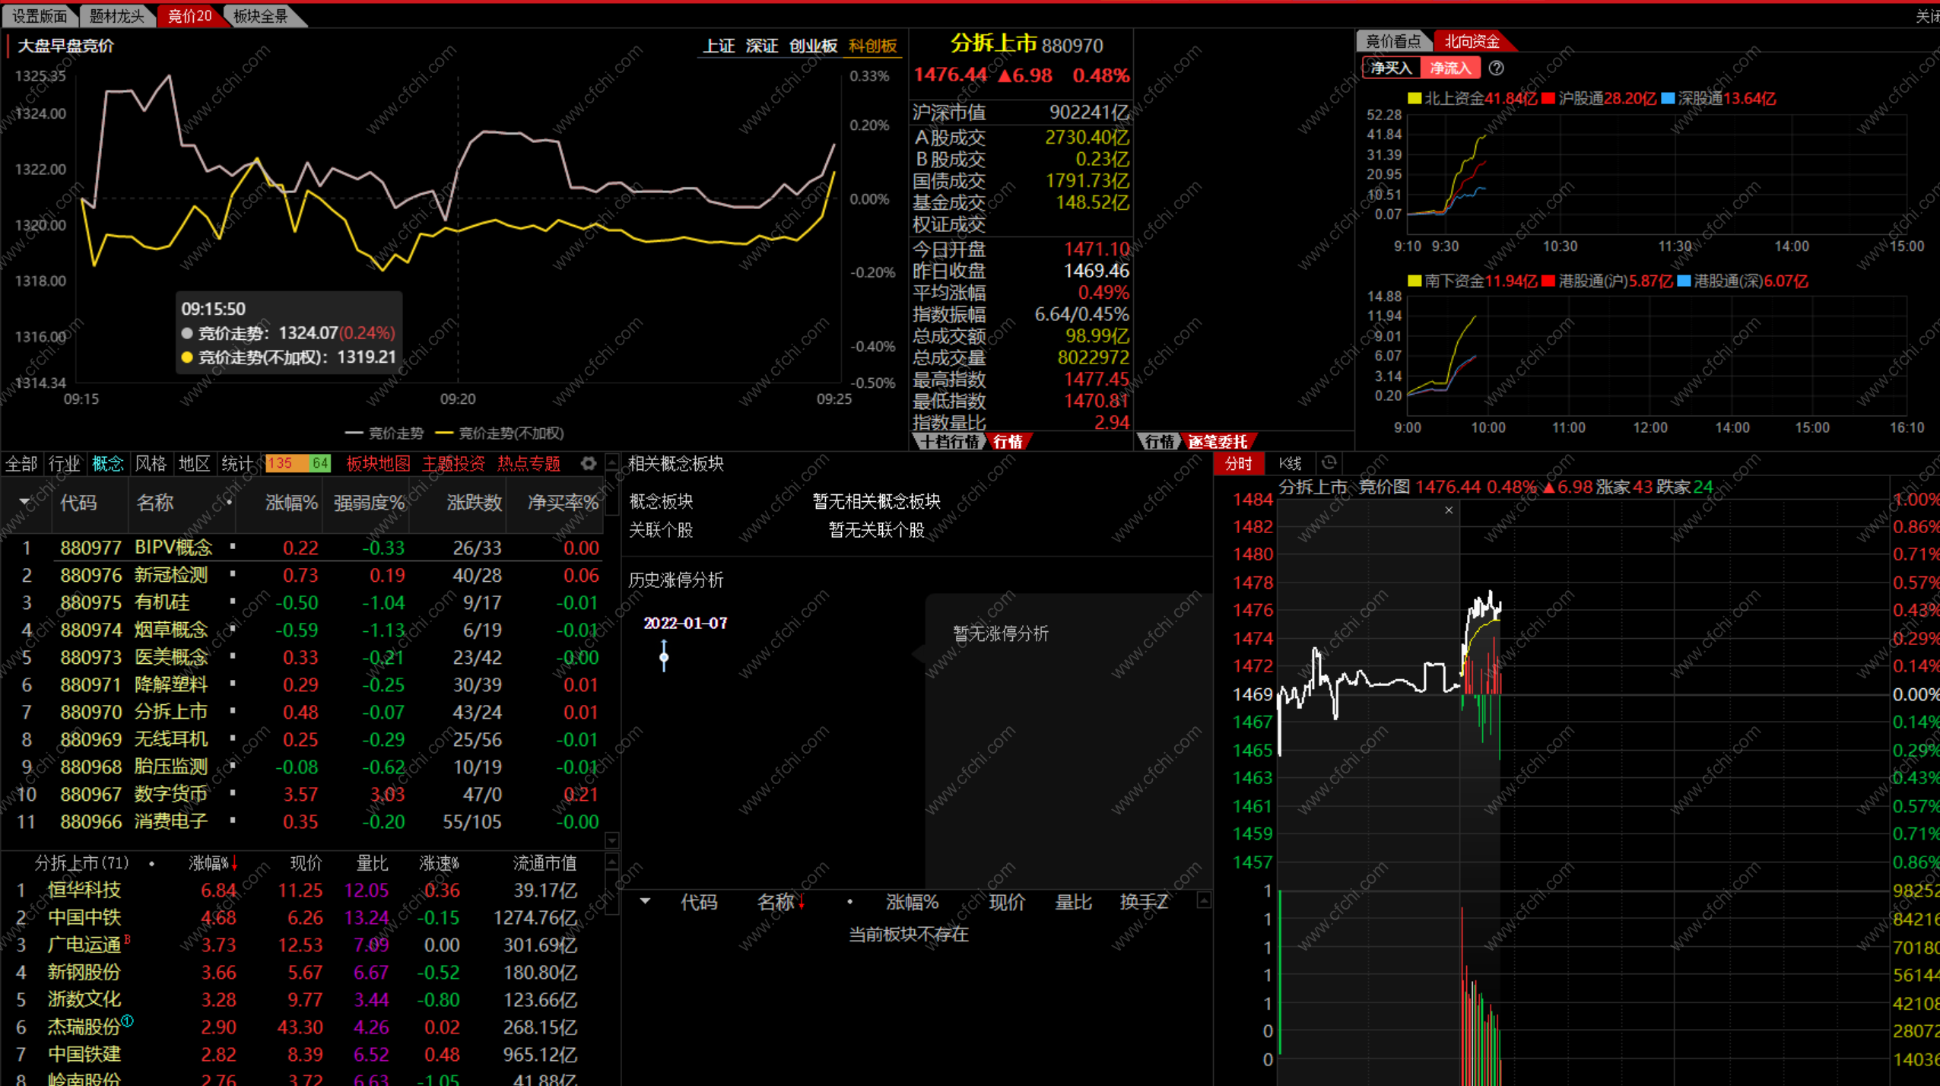Screen dimensions: 1940x1086
Task: Sort constituent stocks by 涨幅% column
Action: tap(208, 862)
